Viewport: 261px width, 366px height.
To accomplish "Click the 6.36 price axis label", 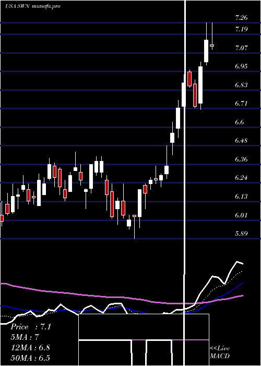I will (x=241, y=159).
